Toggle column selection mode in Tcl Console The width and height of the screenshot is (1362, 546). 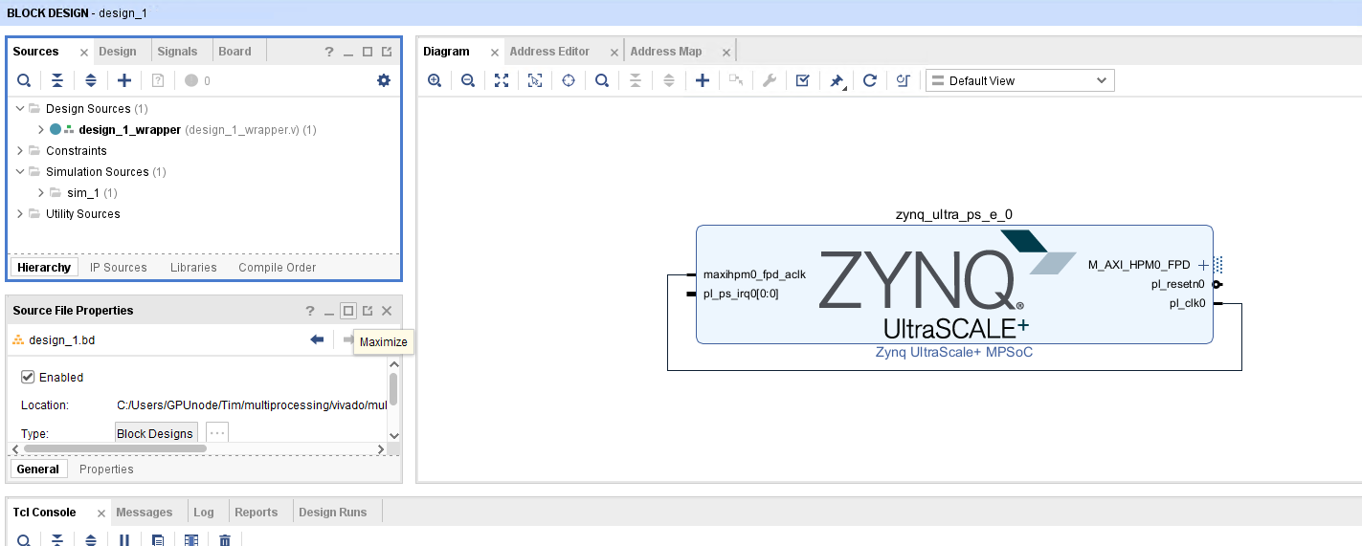pos(191,540)
